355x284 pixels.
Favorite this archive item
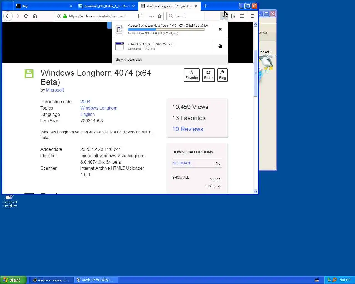point(192,75)
